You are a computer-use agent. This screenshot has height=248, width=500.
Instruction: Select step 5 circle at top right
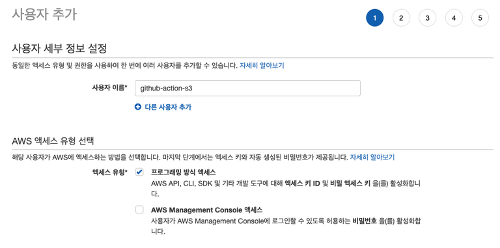click(480, 18)
